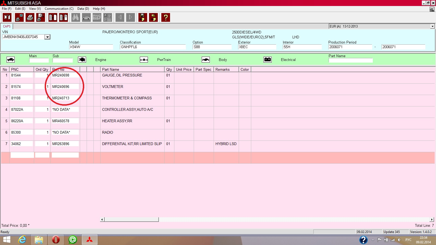
Task: Click the open-folder load toolbar icon
Action: click(153, 17)
